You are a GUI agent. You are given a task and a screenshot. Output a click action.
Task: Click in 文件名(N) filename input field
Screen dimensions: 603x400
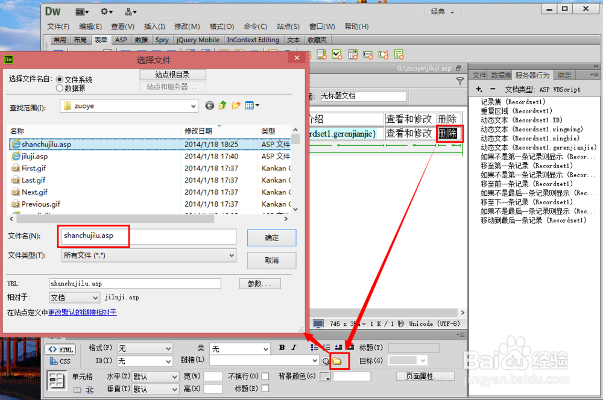point(148,236)
